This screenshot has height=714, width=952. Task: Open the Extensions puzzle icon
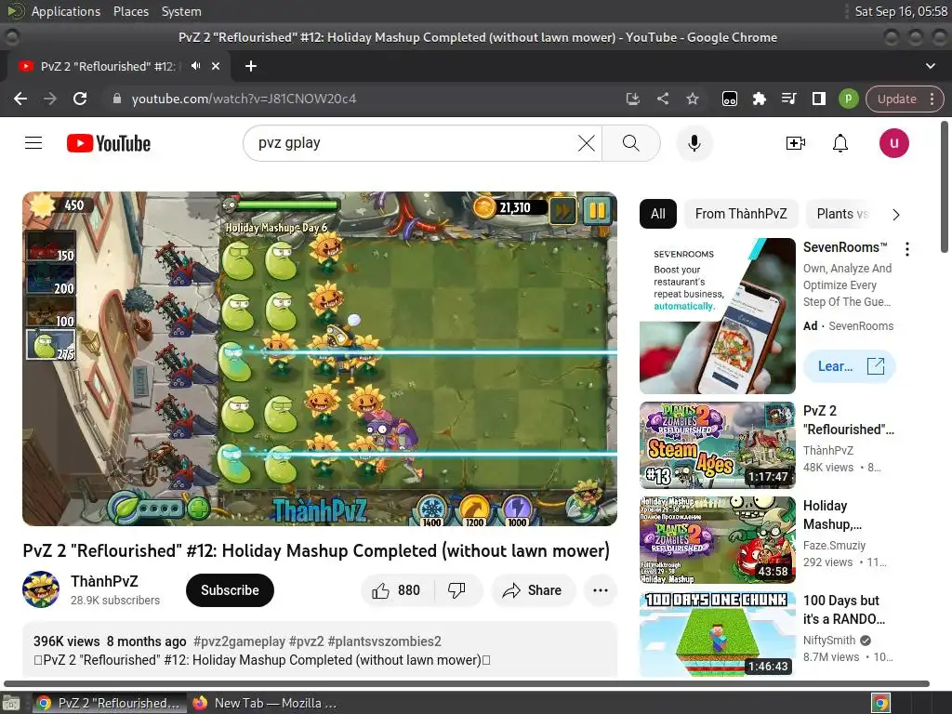point(759,99)
